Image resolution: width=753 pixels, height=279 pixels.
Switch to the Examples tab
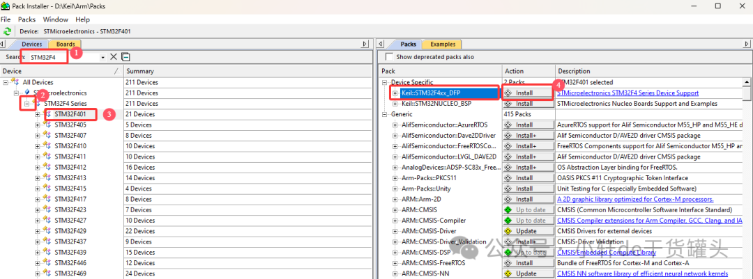pyautogui.click(x=442, y=44)
